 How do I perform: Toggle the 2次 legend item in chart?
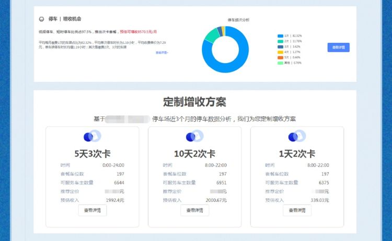pos(287,41)
